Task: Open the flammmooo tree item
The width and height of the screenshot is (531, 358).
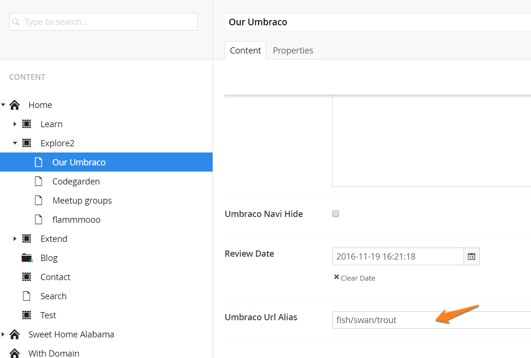Action: click(76, 220)
